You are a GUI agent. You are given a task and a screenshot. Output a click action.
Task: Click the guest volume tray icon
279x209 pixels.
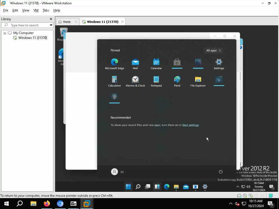click(x=248, y=187)
